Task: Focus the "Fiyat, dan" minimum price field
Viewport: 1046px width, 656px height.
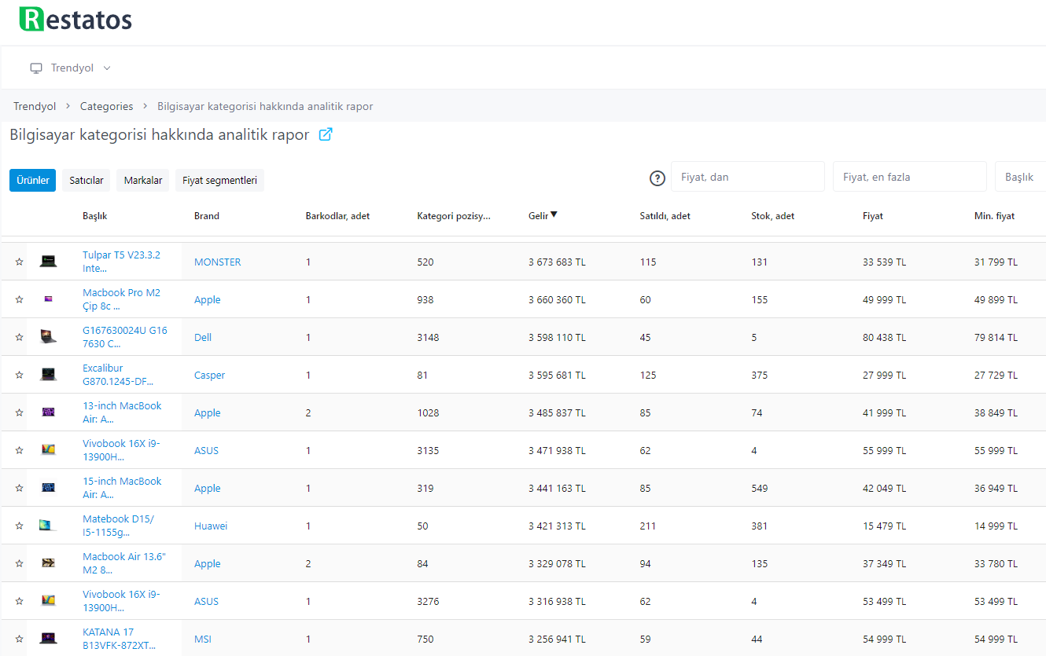Action: (x=748, y=177)
